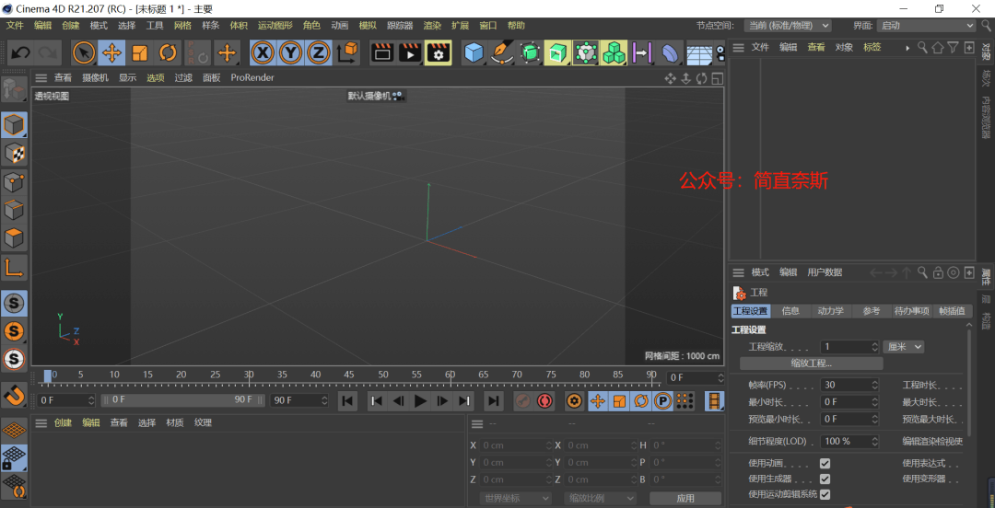The height and width of the screenshot is (508, 995).
Task: Toggle X axis lock
Action: click(263, 52)
